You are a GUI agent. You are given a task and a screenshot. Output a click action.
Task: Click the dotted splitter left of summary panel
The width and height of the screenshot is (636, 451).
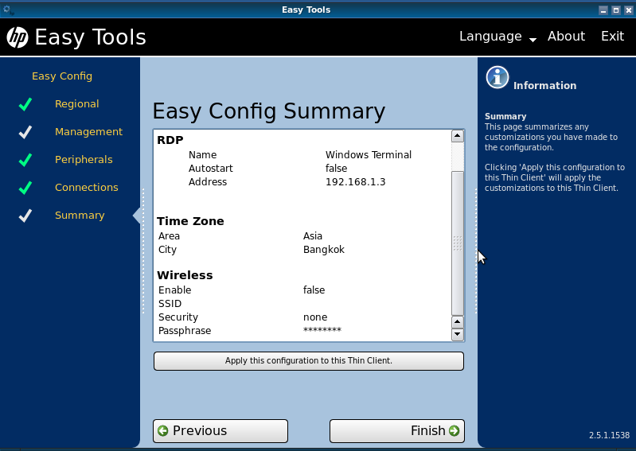click(143, 251)
